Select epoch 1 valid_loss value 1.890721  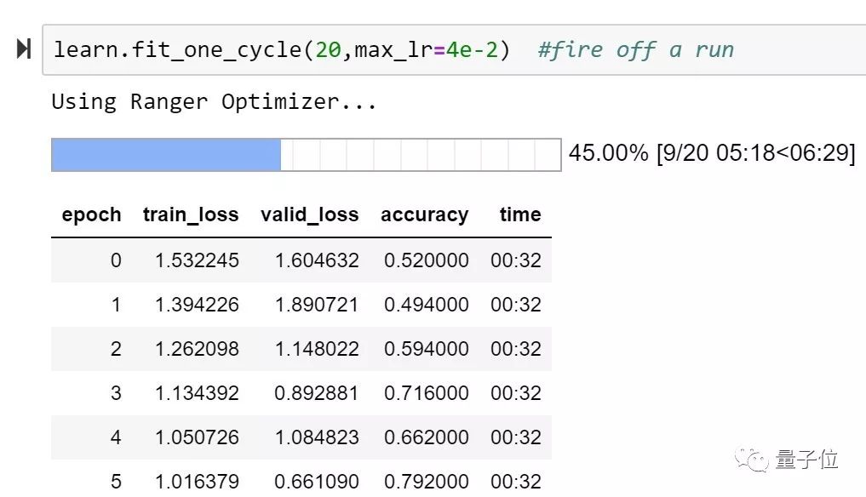(x=316, y=305)
